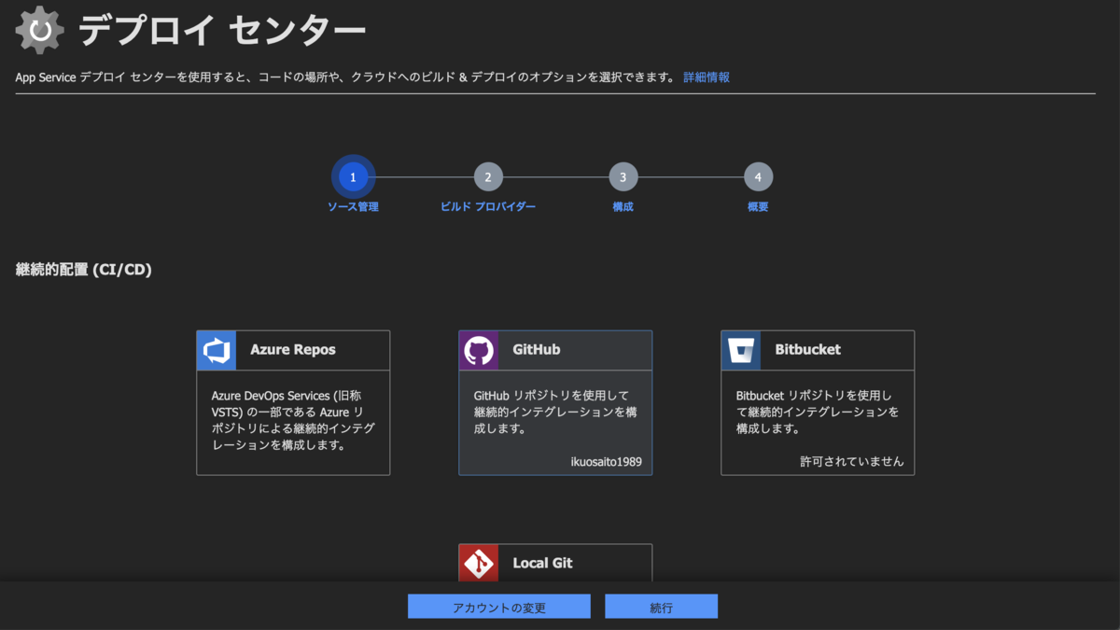This screenshot has width=1120, height=630.
Task: Choose the Azure Repos card title
Action: (x=293, y=350)
